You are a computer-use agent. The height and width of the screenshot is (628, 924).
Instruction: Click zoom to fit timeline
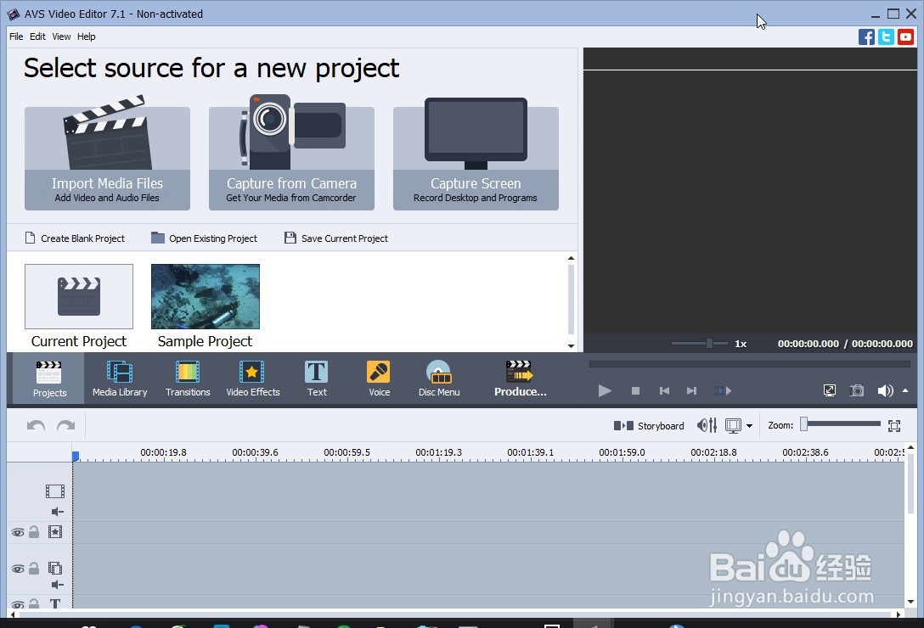point(894,425)
